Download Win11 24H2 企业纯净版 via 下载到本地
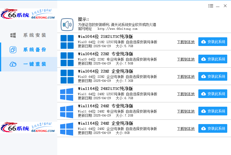The width and height of the screenshot is (231, 155). click(186, 129)
